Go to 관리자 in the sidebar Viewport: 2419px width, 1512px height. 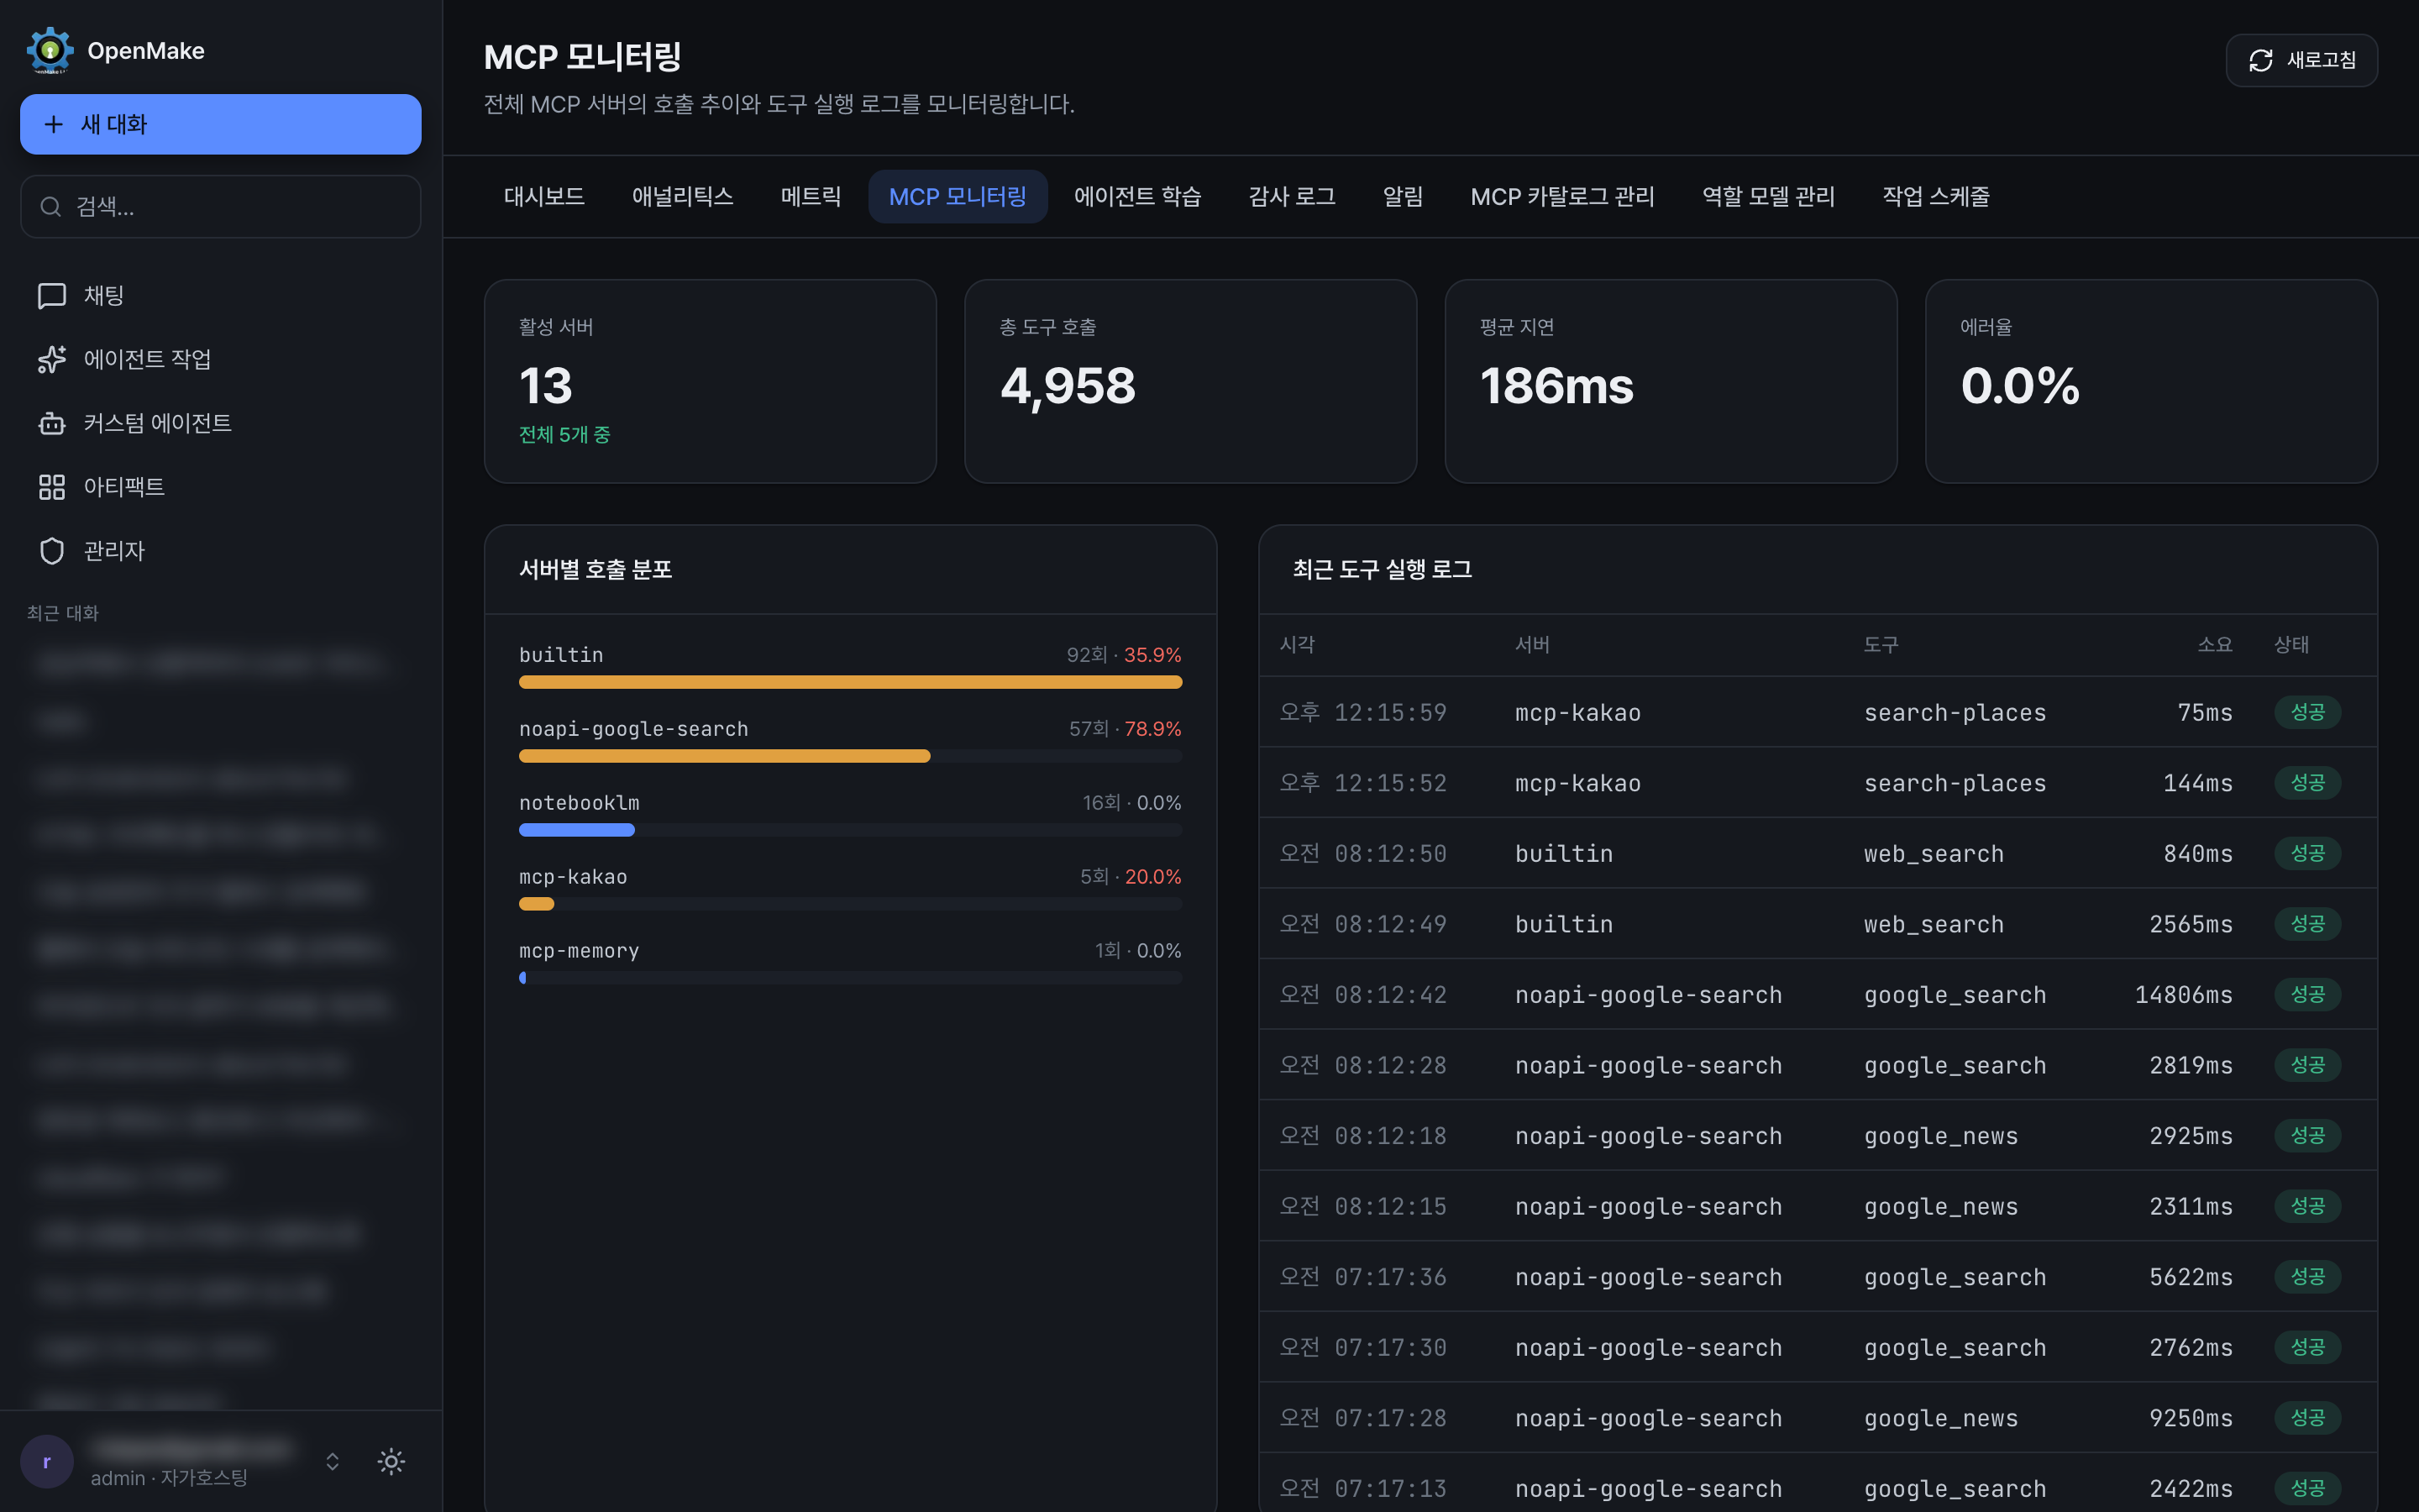point(221,551)
